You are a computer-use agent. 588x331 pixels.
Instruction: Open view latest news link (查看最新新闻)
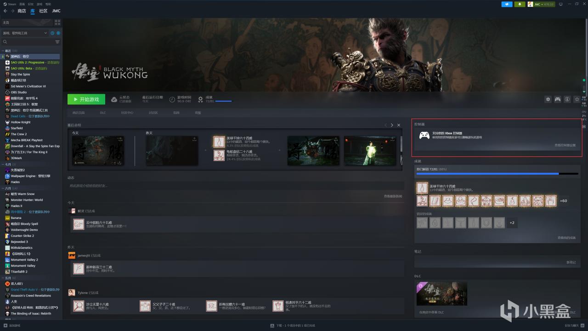click(393, 196)
